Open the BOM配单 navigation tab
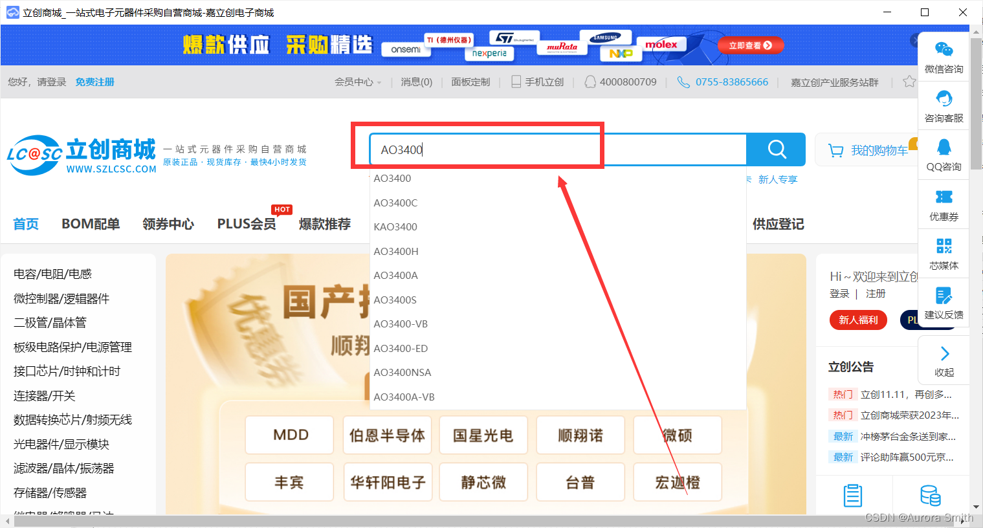The height and width of the screenshot is (528, 983). click(x=91, y=224)
